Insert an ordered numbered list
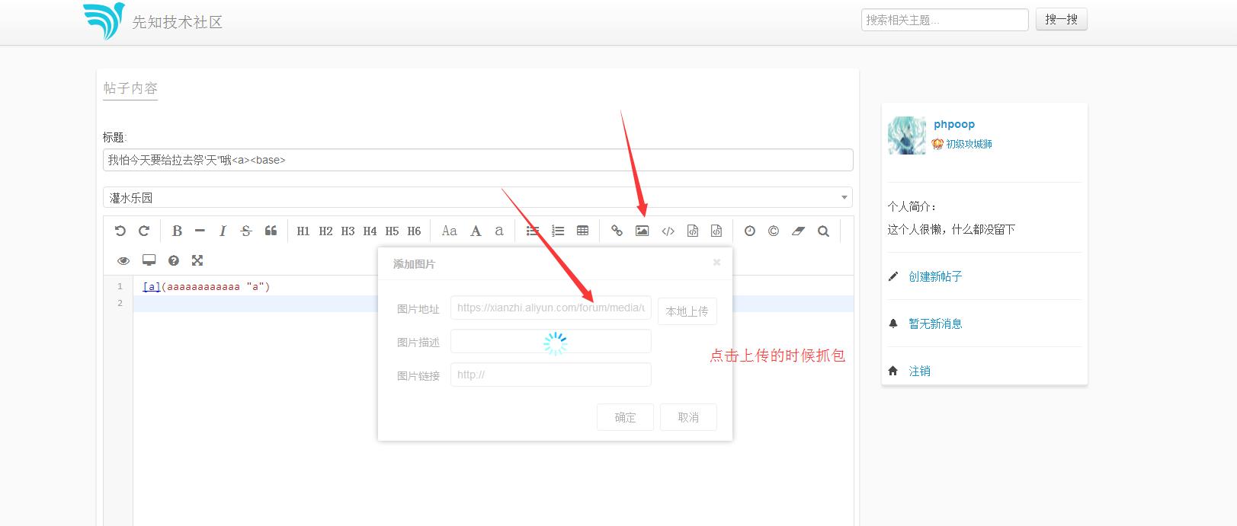 click(558, 231)
